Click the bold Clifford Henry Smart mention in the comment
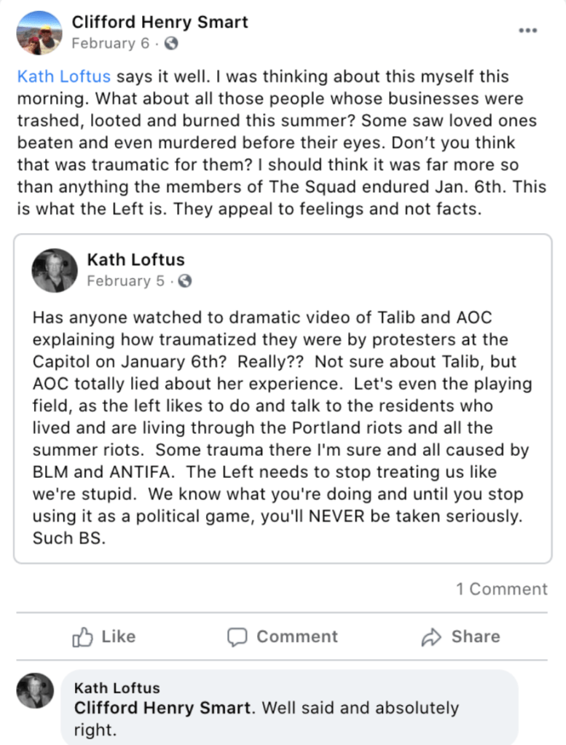This screenshot has width=566, height=745. pos(164,708)
